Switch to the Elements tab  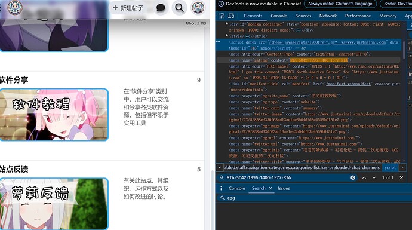point(253,16)
